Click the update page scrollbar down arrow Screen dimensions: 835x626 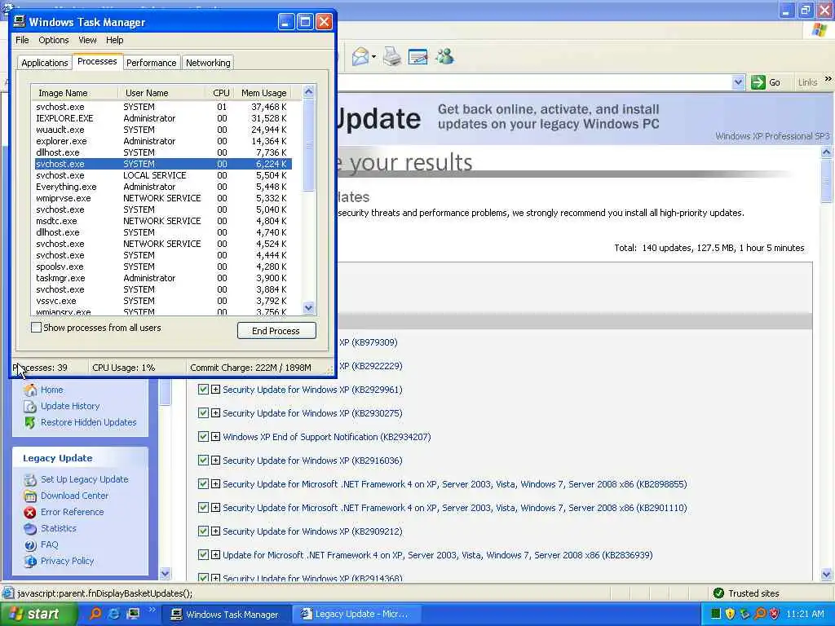[826, 574]
